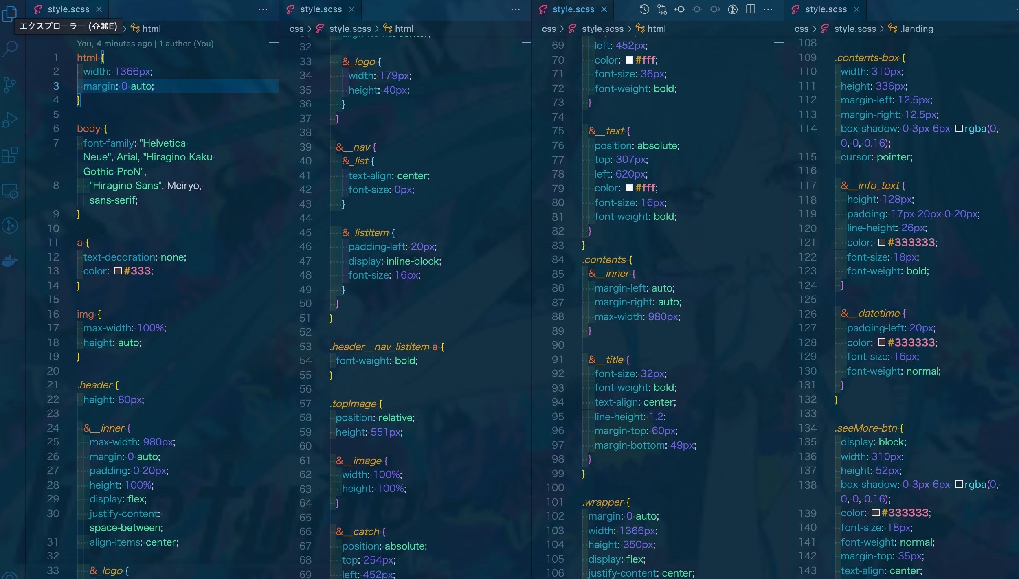Open the previous revision with the left arrow icon
This screenshot has width=1019, height=579.
(x=680, y=9)
